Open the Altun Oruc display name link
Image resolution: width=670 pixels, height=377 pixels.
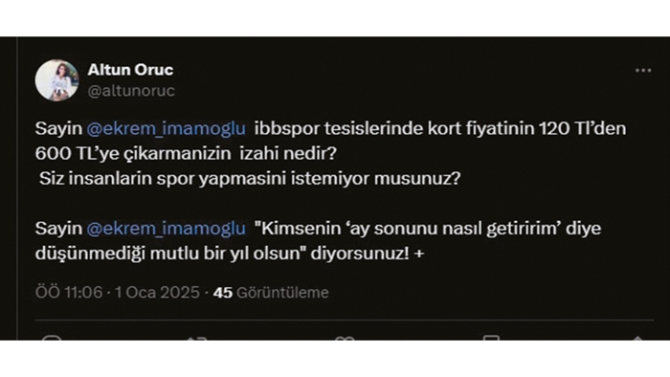130,70
